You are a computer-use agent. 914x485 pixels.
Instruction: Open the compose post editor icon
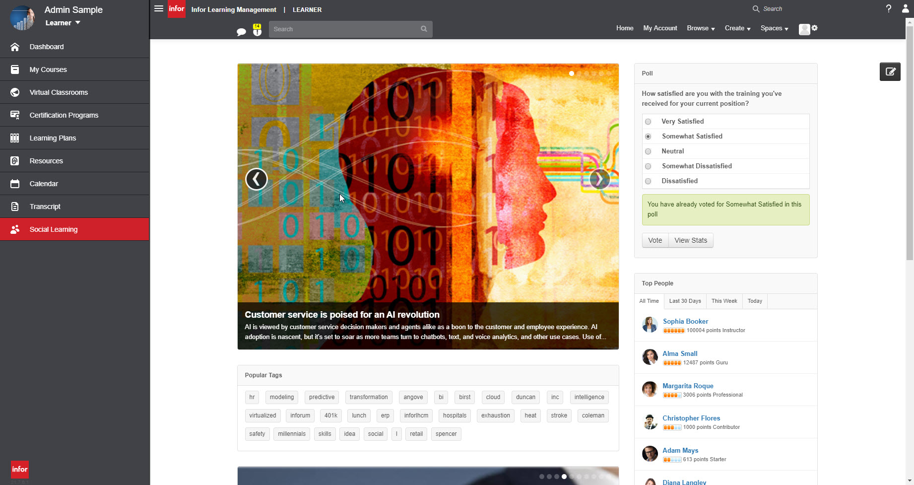tap(890, 71)
